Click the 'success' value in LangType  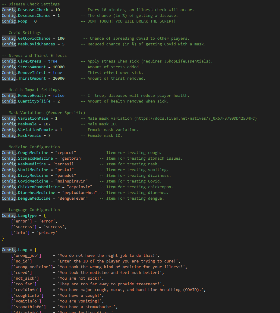click(54, 227)
